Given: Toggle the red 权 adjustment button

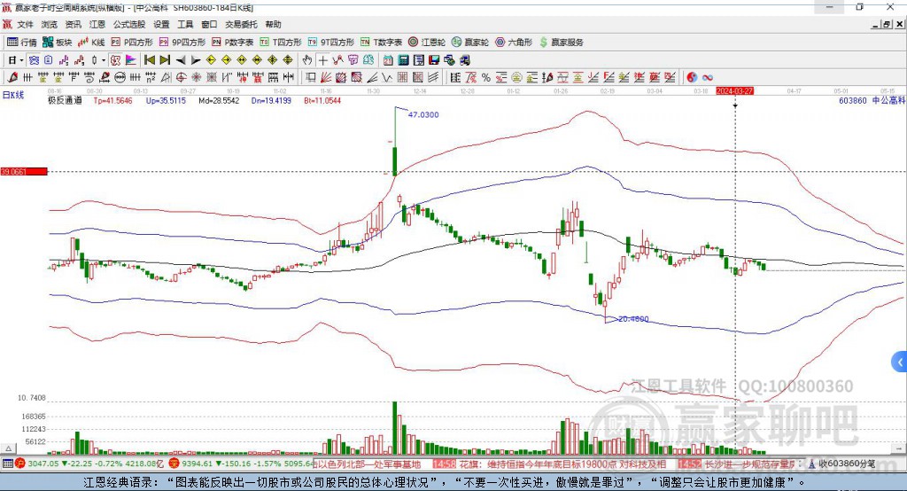Looking at the screenshot, I should [x=116, y=60].
